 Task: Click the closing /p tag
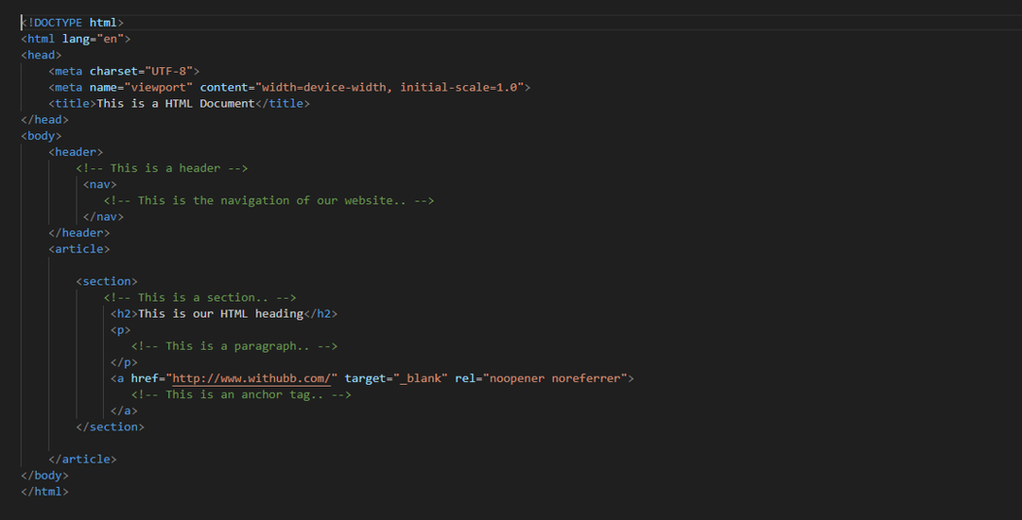124,361
